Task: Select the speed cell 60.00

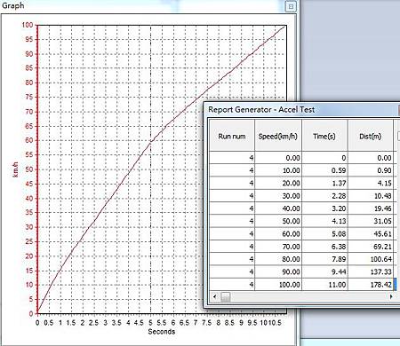Action: [278, 234]
